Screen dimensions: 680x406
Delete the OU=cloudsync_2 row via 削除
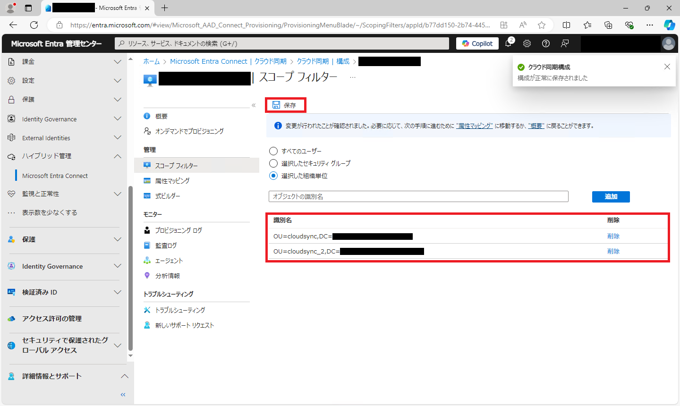tap(613, 251)
